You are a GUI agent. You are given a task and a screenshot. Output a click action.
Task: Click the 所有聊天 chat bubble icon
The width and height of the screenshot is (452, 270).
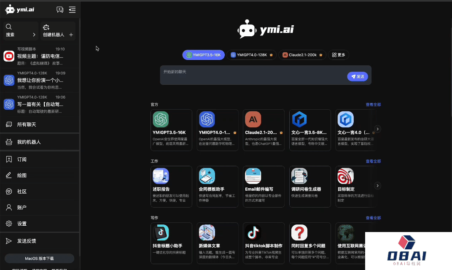(x=9, y=124)
